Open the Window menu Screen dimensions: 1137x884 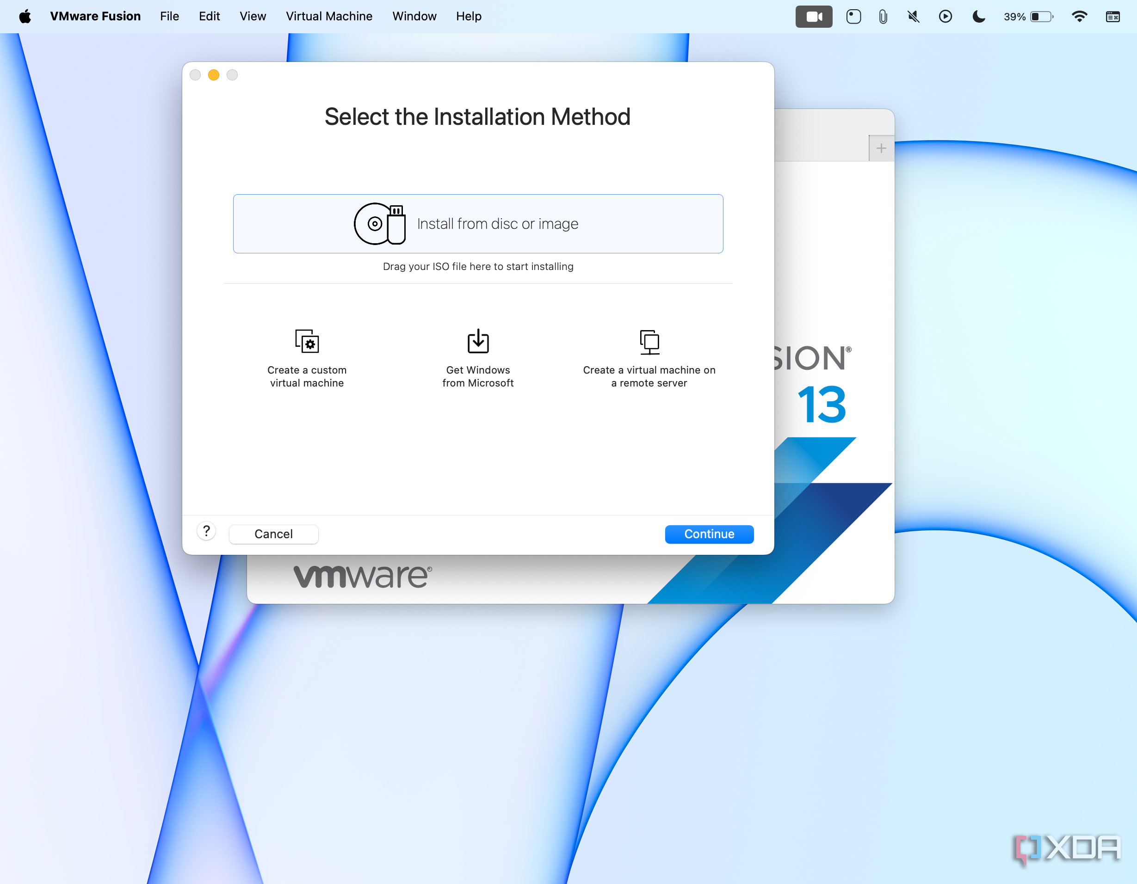414,17
